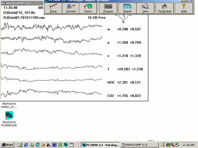198x148 pixels.
Task: Click the CO2 value +1.755
Action: (122, 96)
